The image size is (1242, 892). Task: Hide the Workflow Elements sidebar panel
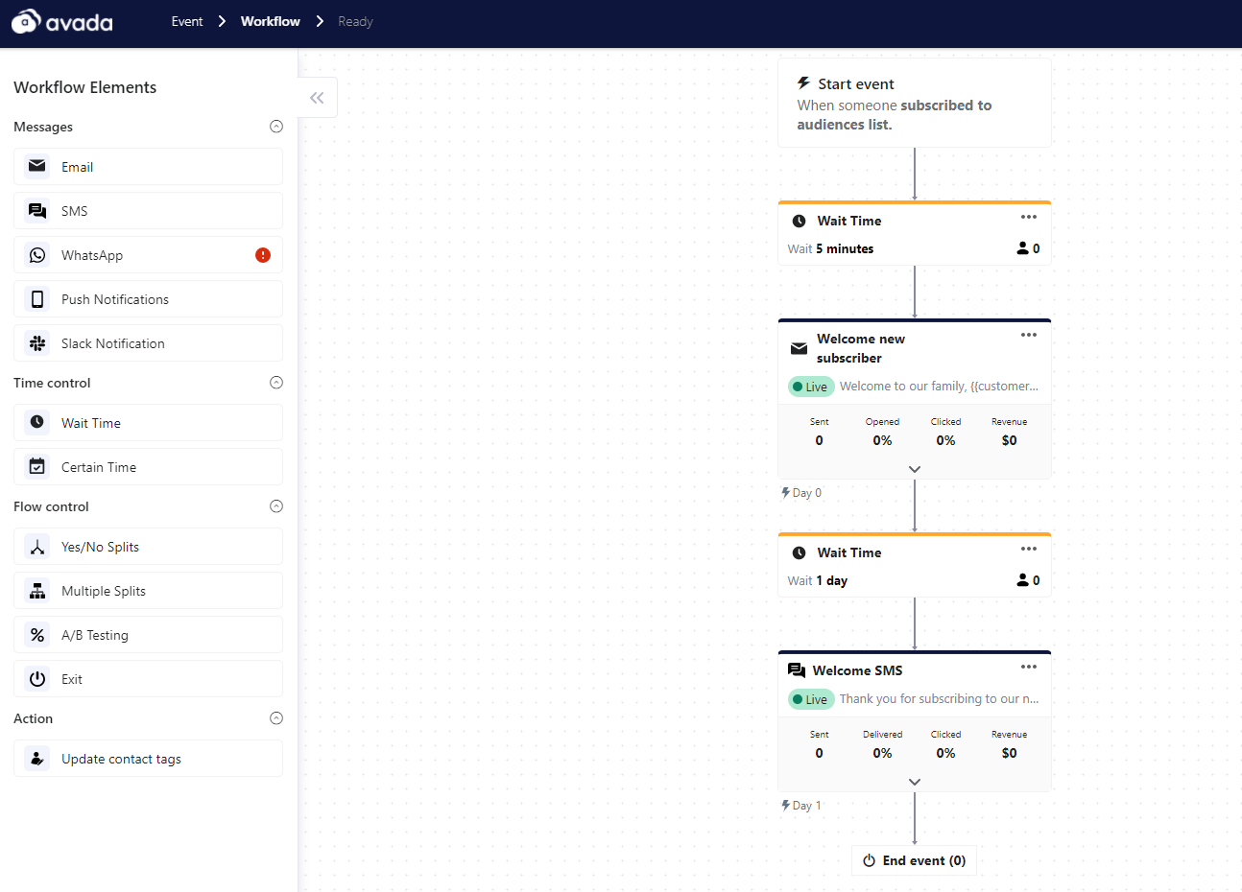pyautogui.click(x=317, y=98)
